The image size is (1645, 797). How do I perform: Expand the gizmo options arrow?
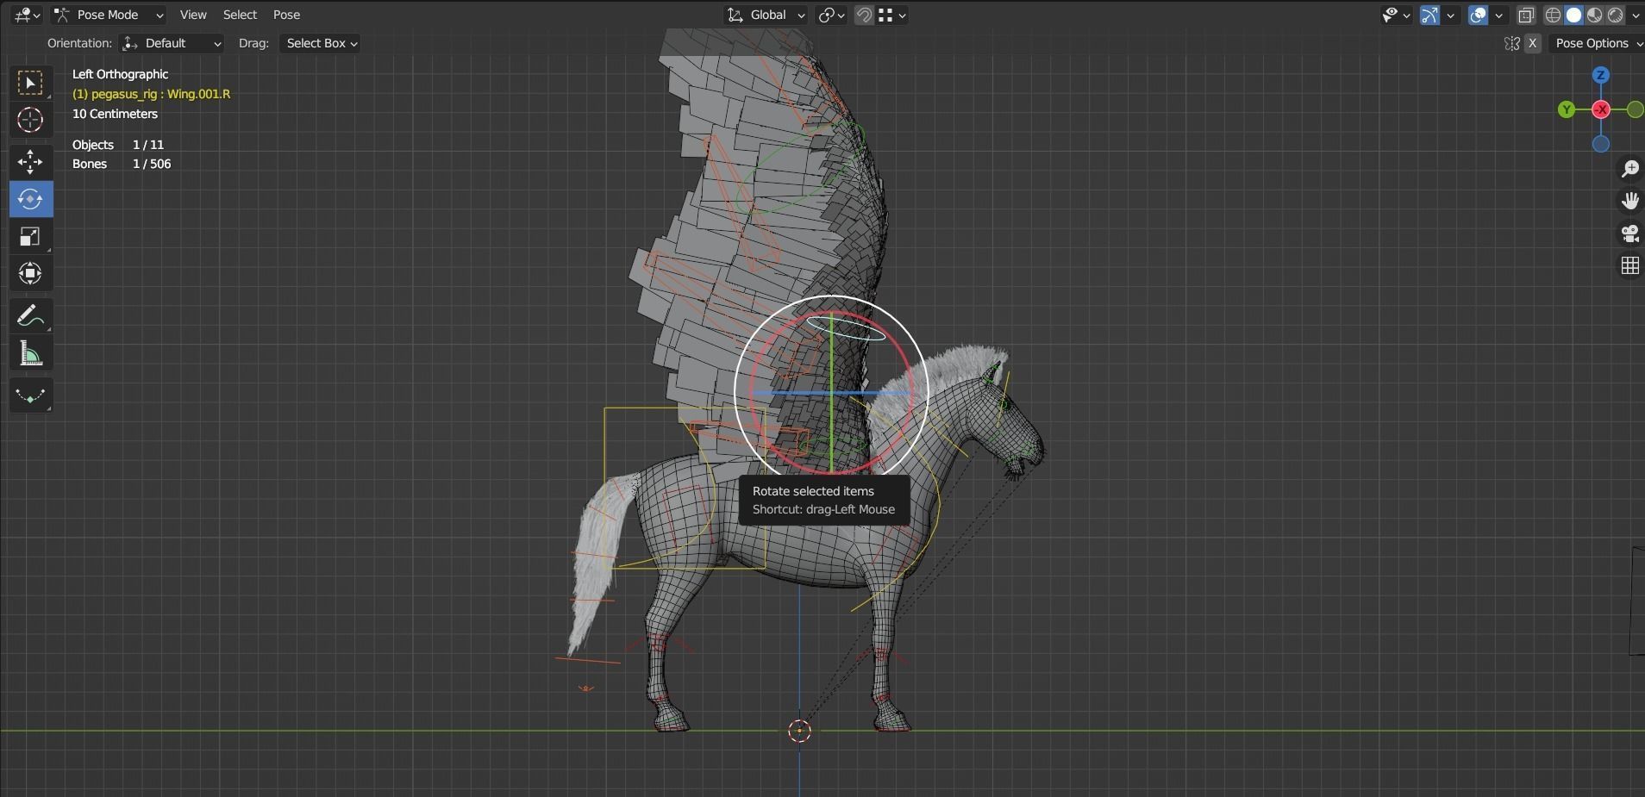1450,15
